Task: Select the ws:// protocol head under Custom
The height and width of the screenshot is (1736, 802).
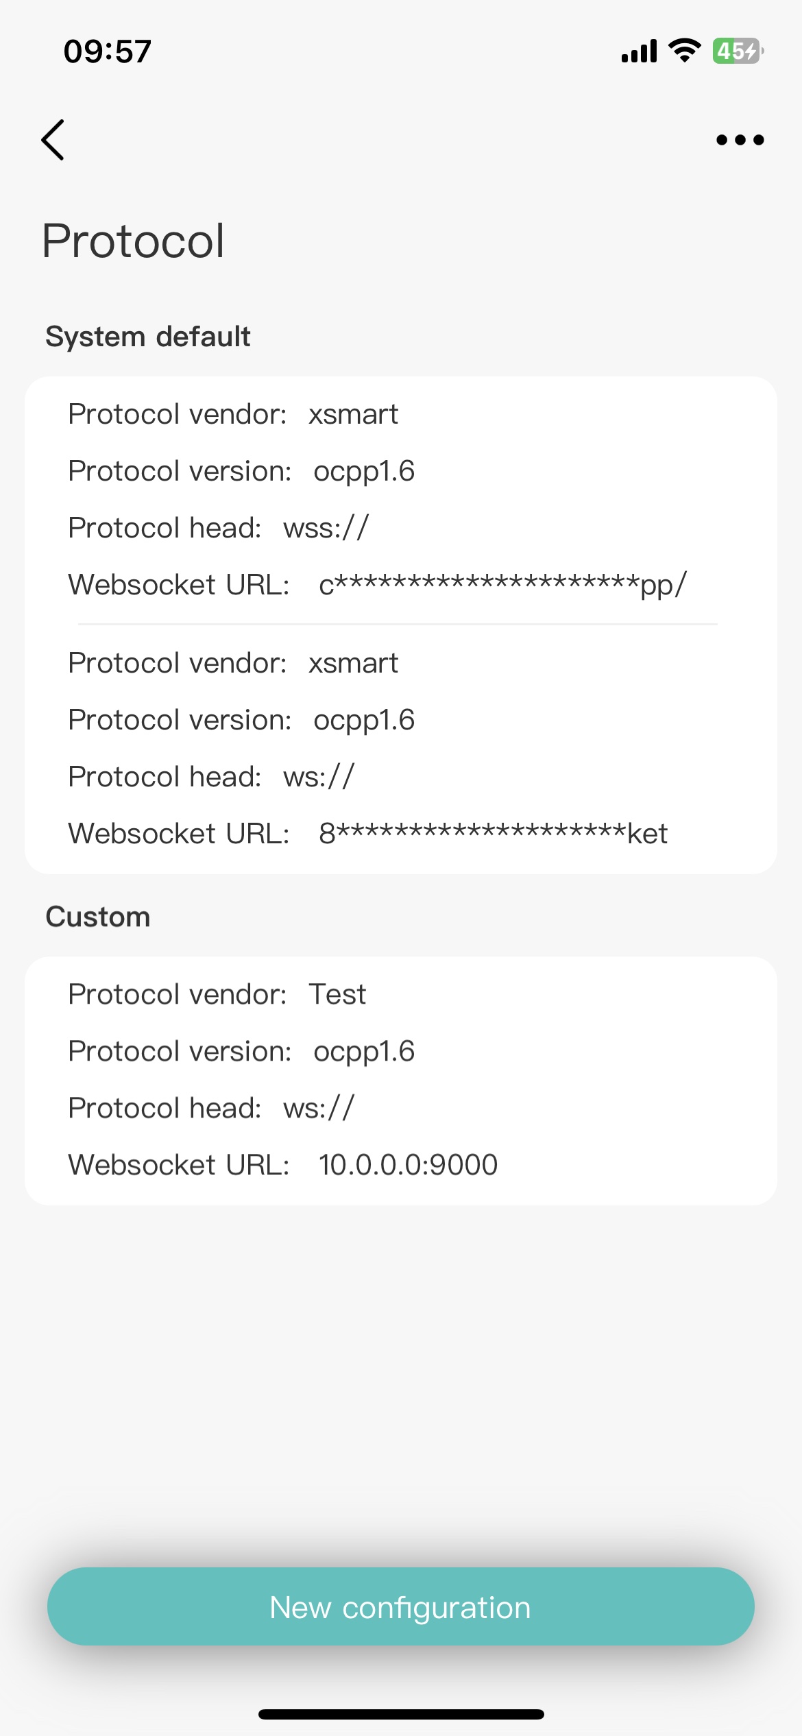Action: 319,1108
